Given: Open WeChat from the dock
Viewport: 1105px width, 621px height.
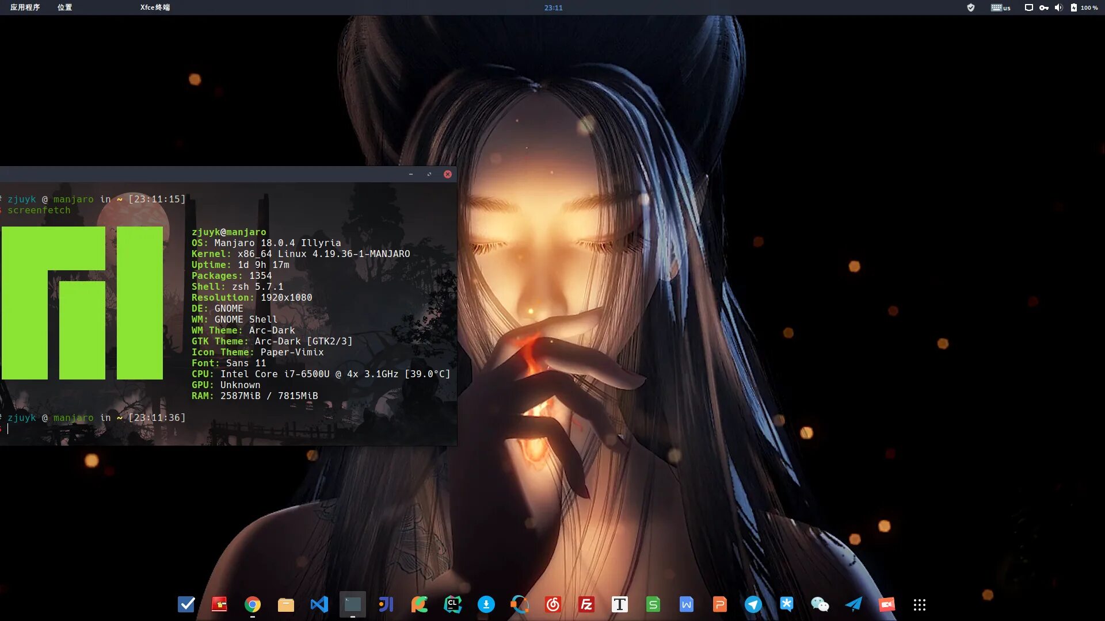Looking at the screenshot, I should coord(820,604).
